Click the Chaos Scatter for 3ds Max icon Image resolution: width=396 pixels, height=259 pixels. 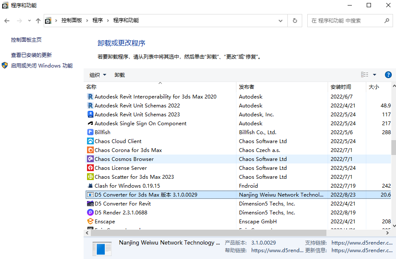(90, 177)
